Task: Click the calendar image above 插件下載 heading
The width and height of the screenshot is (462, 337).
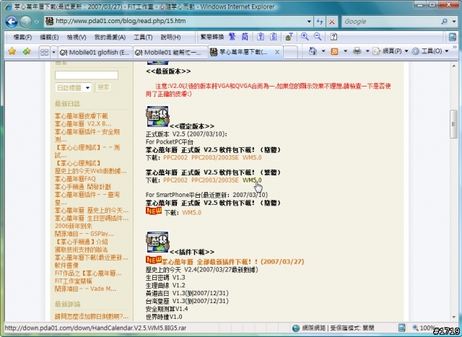Action: pos(157,242)
